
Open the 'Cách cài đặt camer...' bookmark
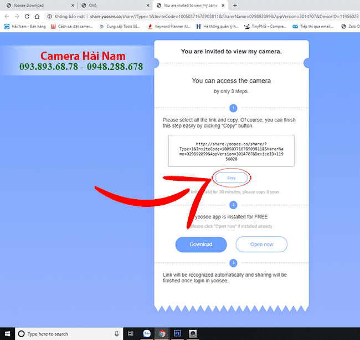[x=72, y=27]
